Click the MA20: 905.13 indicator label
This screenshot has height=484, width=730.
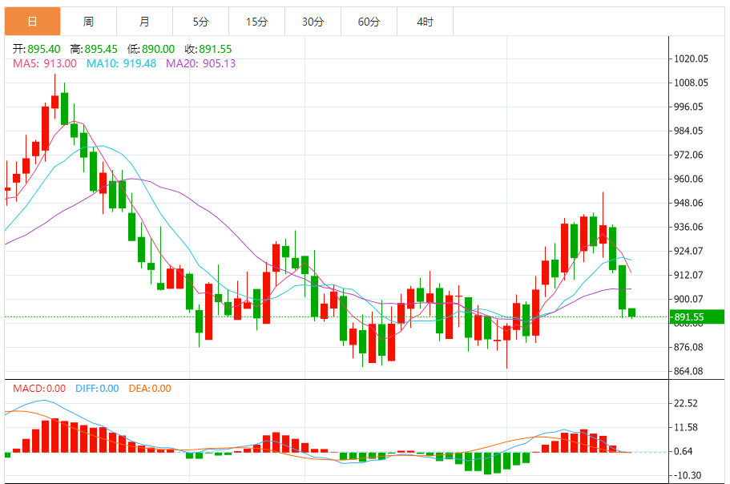click(x=200, y=63)
